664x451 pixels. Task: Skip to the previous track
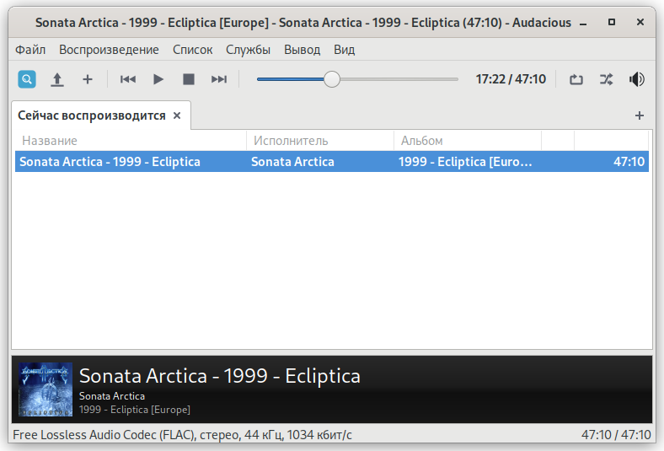128,79
